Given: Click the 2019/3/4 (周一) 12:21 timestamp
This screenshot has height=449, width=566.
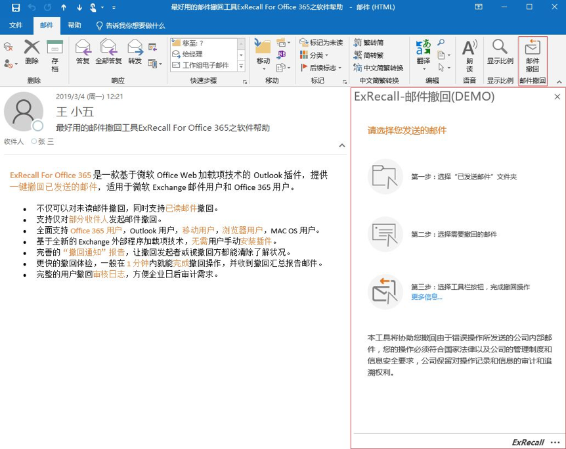Looking at the screenshot, I should click(89, 97).
